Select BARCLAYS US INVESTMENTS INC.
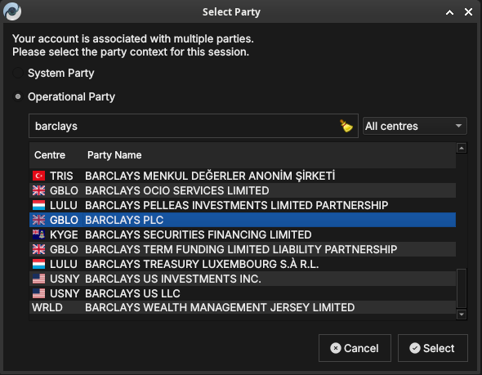 tap(243, 279)
